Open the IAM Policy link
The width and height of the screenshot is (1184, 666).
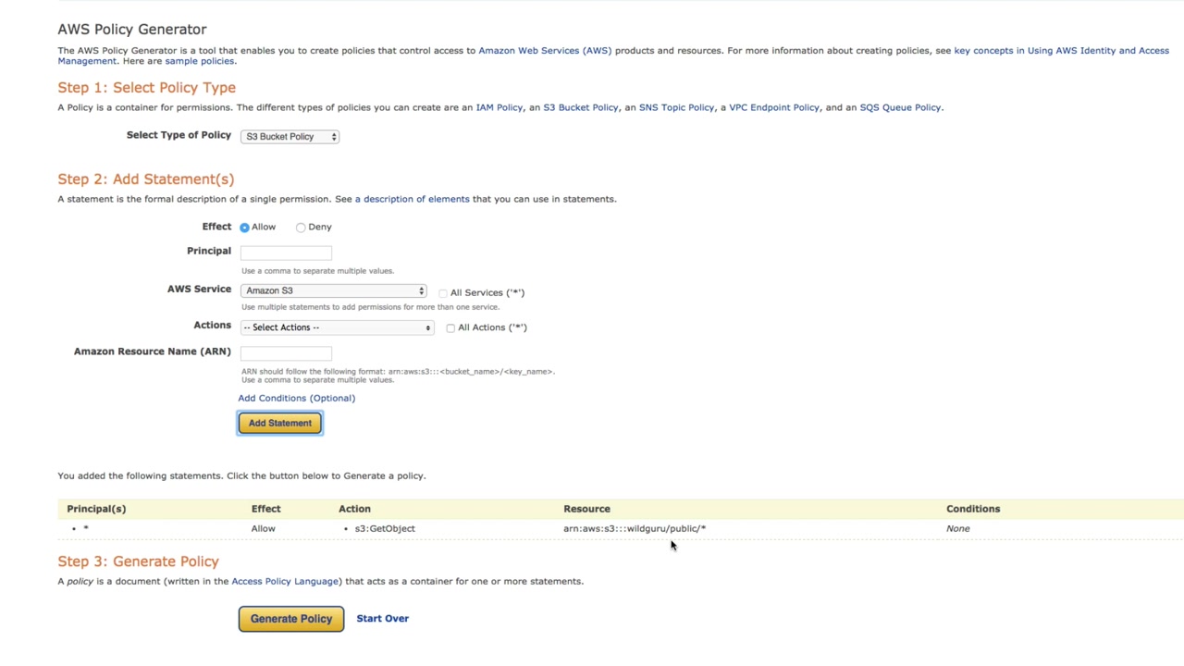[x=499, y=108]
